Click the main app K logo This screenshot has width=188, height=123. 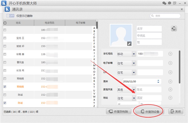pyautogui.click(x=4, y=3)
